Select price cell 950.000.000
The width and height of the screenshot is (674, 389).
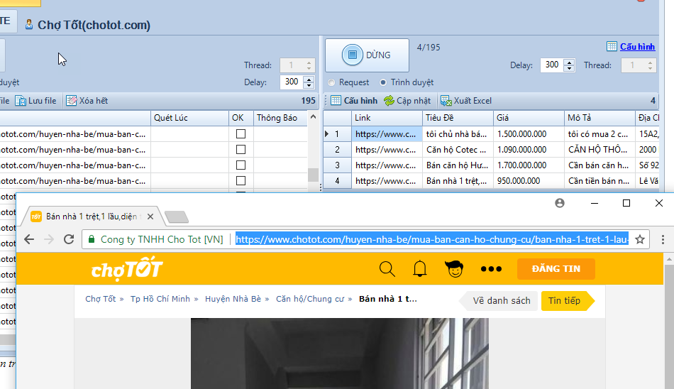[529, 181]
